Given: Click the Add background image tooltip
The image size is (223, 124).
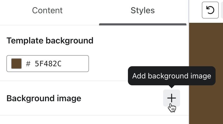Looking at the screenshot, I should point(171,76).
